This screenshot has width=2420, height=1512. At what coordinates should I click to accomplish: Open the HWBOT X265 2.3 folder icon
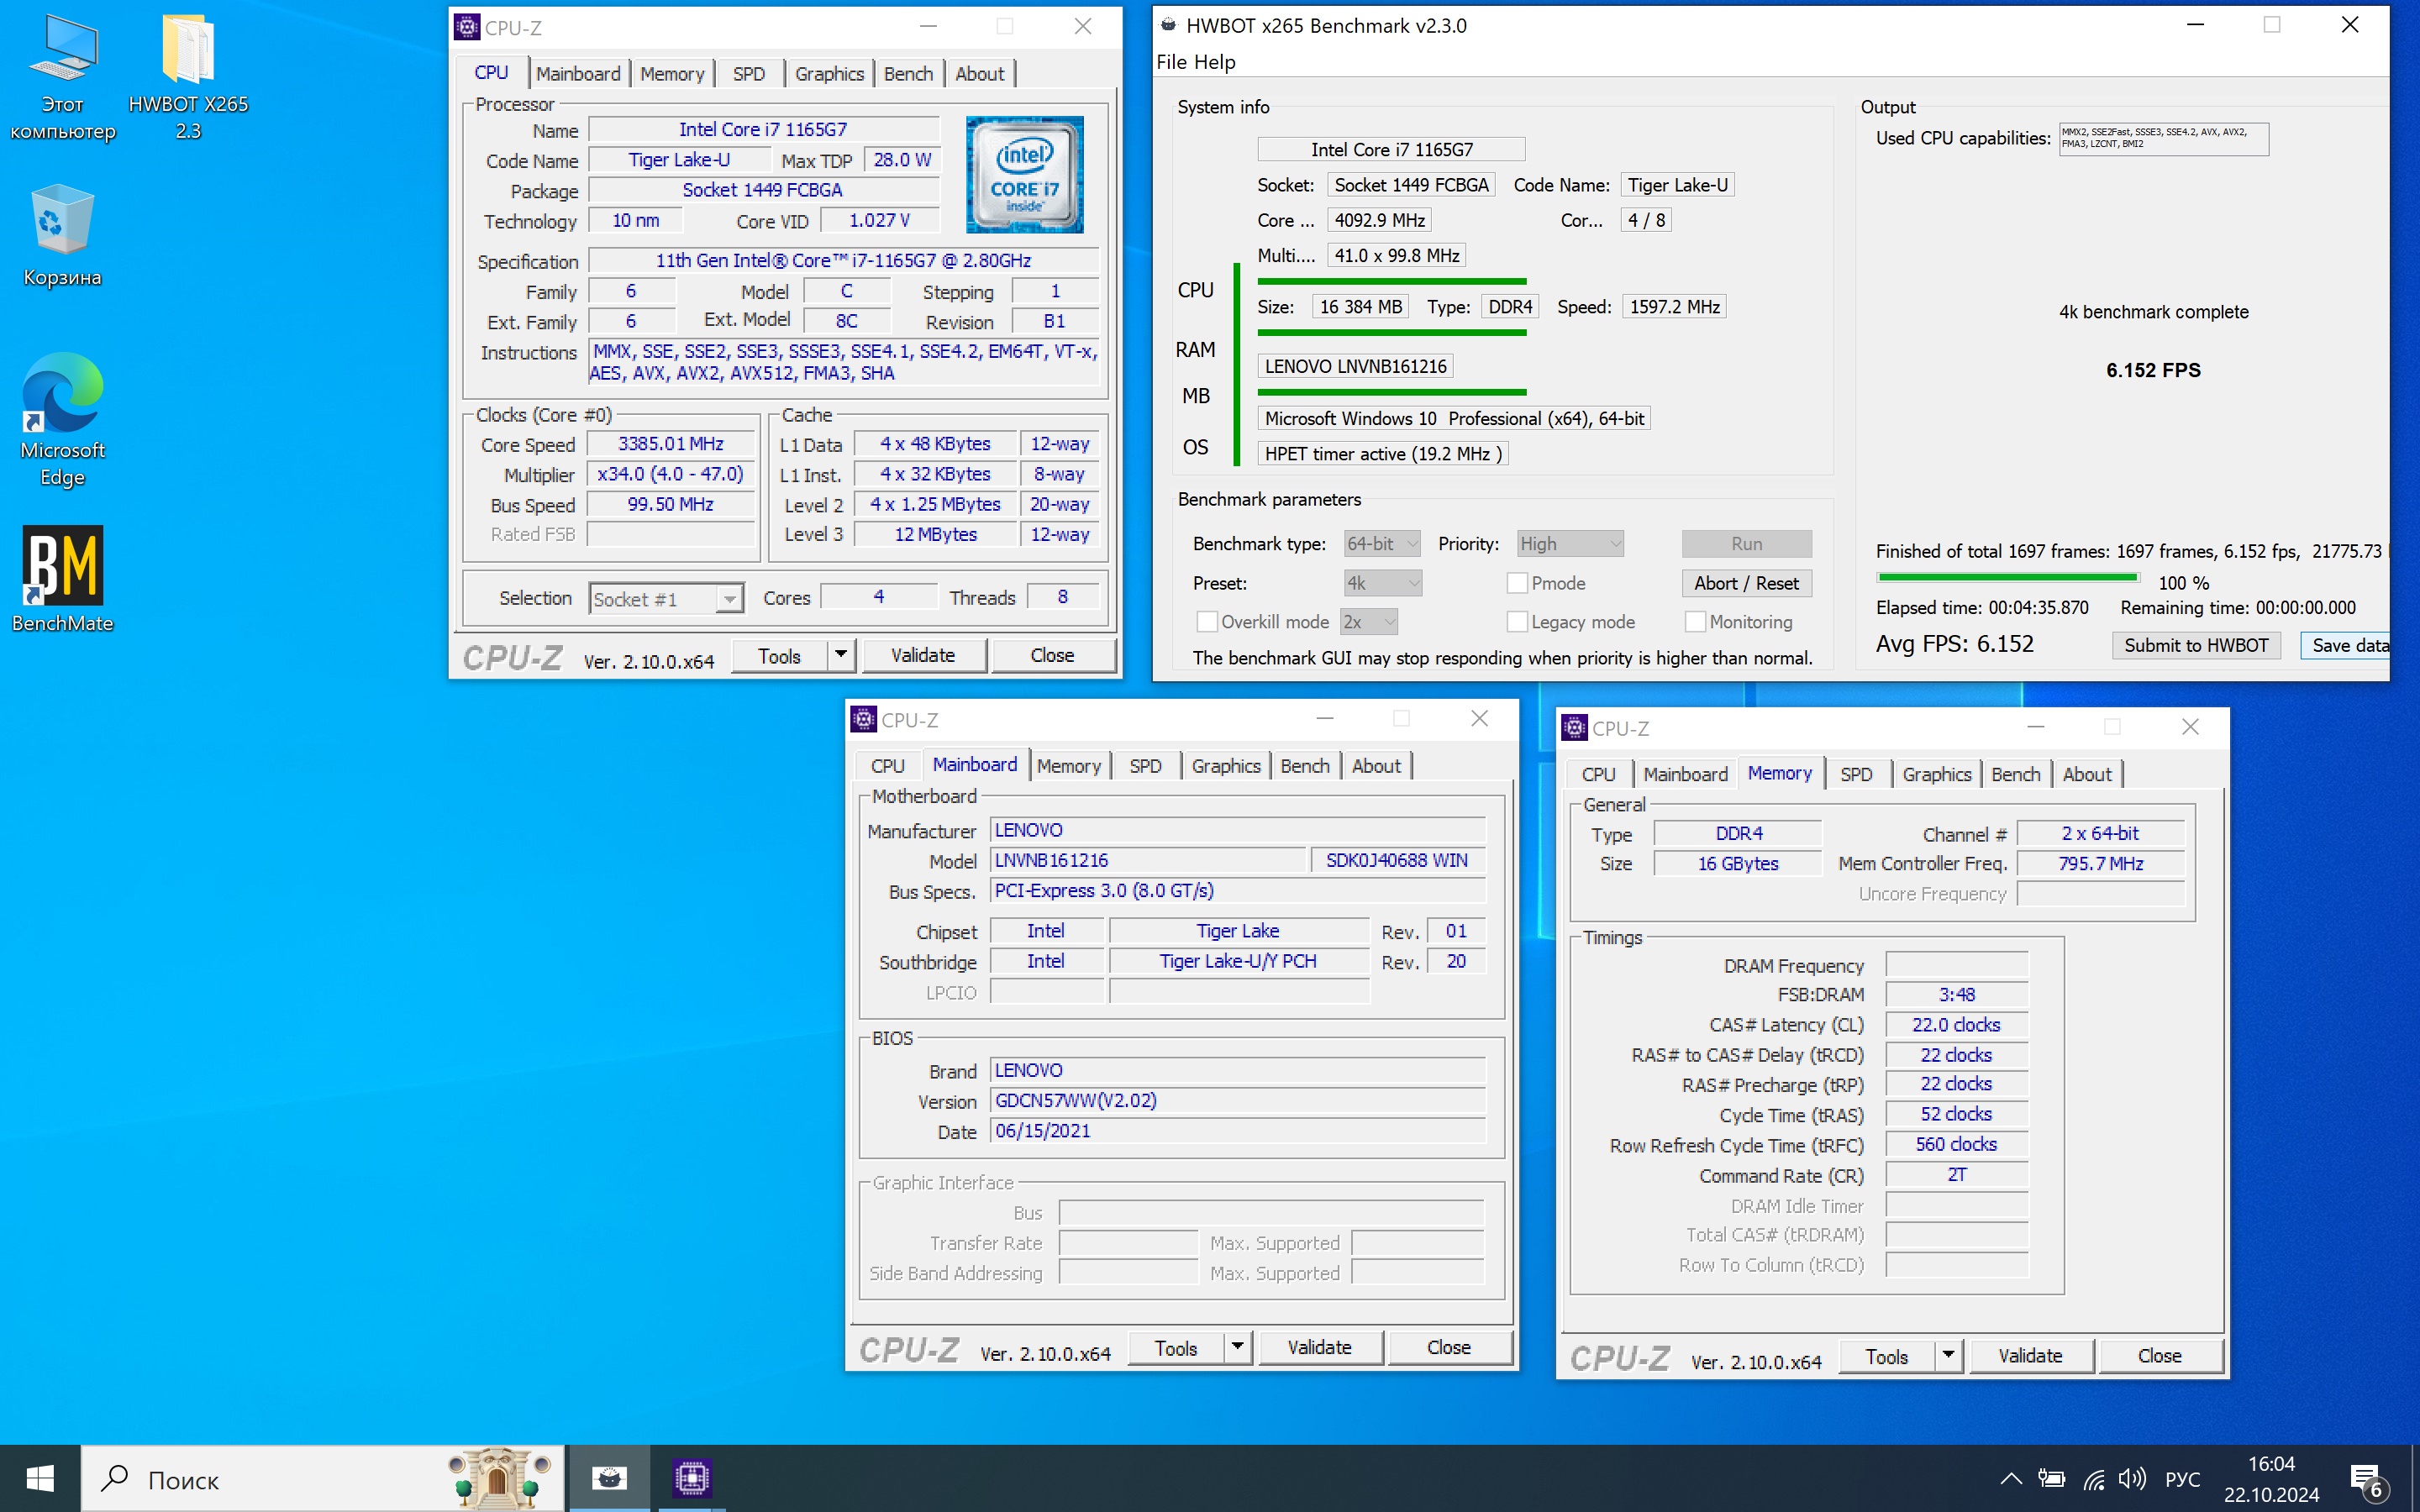click(x=188, y=77)
